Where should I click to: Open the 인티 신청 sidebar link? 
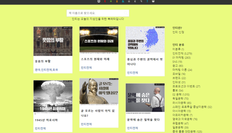178,32
